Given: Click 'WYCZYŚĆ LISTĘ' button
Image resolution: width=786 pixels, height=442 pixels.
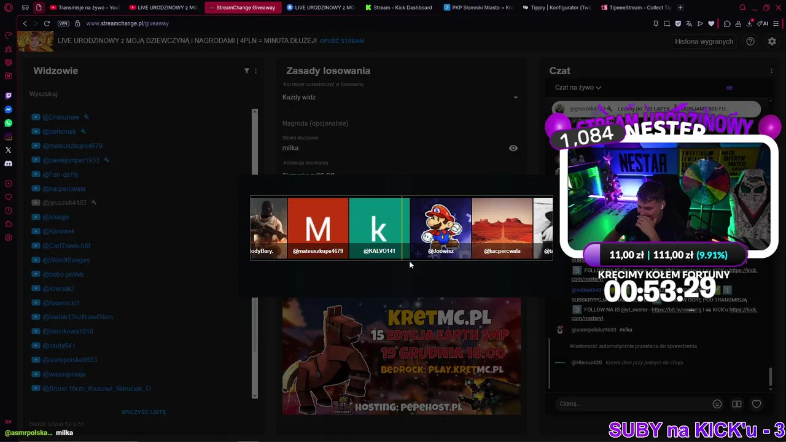Looking at the screenshot, I should 144,412.
